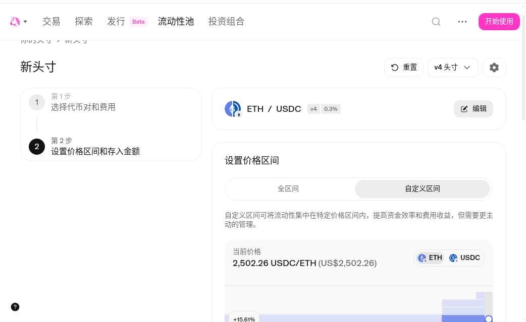
Task: Switch price display to ETH
Action: click(430, 257)
